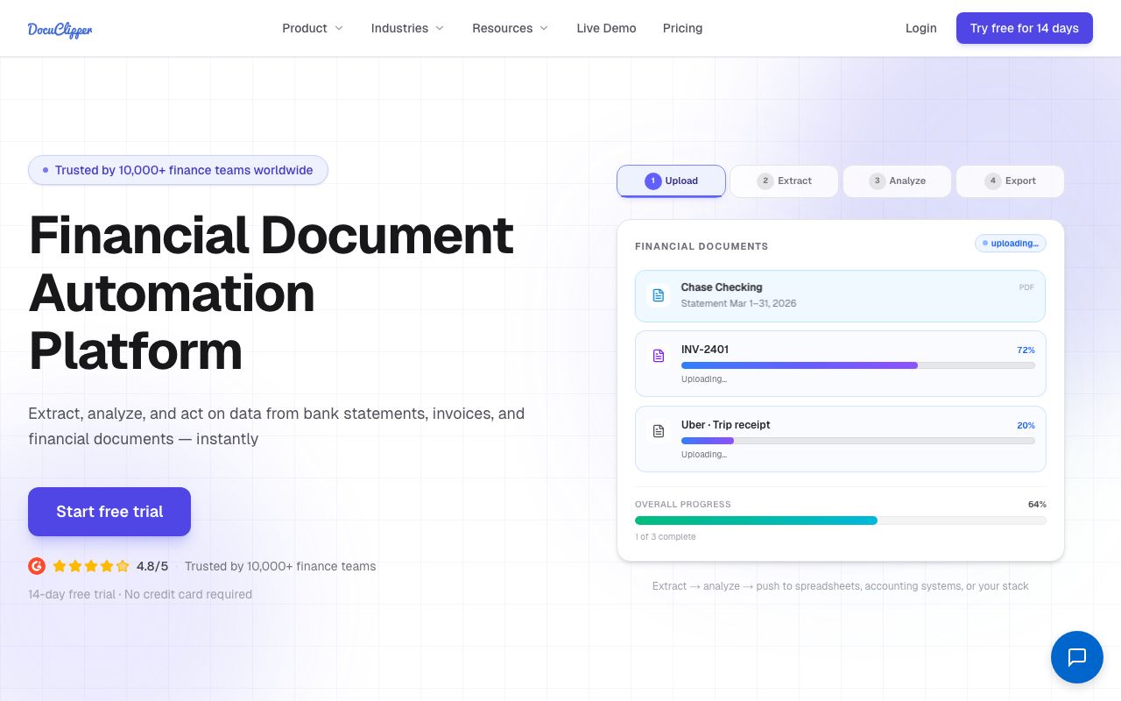Click 'Extract → analyze → push to spreadsheets' caption
Screen dimensions: 1121x701
click(841, 585)
